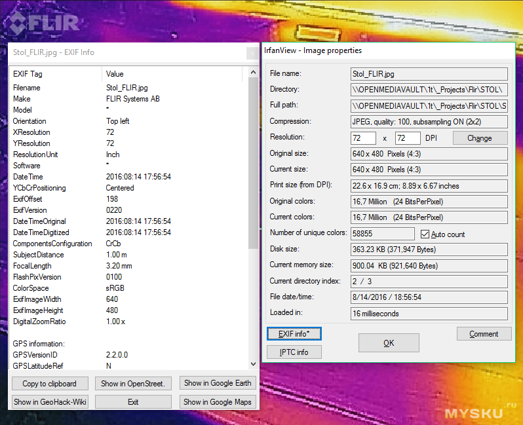Open the IPTC info dialog
The image size is (523, 425).
tap(294, 352)
